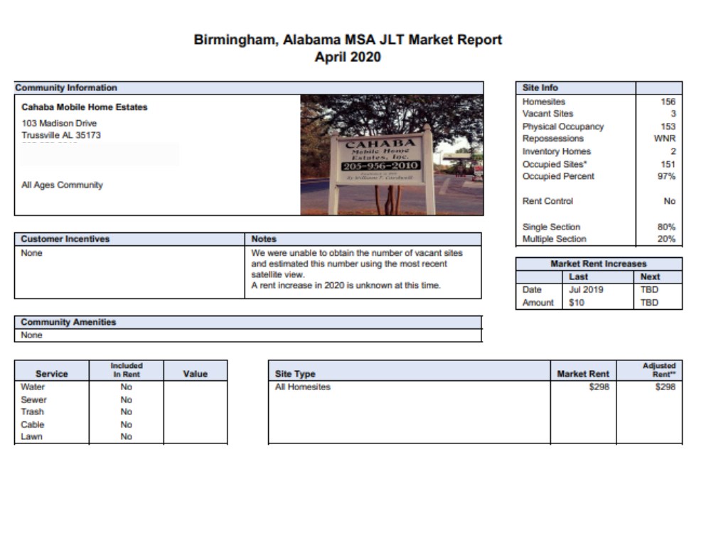Select the Homesites value '156'

(668, 102)
